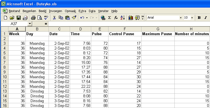
Task: Select the Week header cell
Action: [x=17, y=34]
